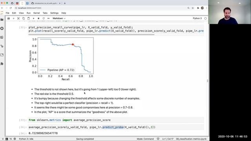The image size is (251, 141).
Task: Open the Kernel menu
Action: tap(36, 13)
